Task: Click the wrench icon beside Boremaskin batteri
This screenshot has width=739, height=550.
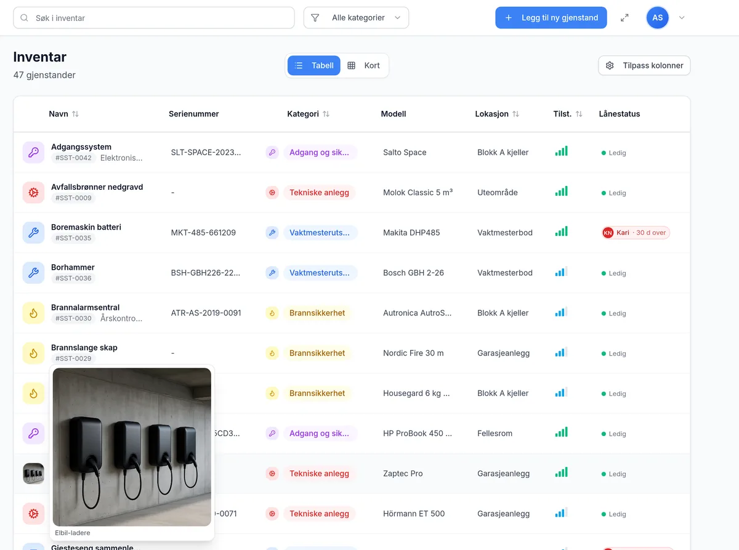Action: pyautogui.click(x=33, y=232)
